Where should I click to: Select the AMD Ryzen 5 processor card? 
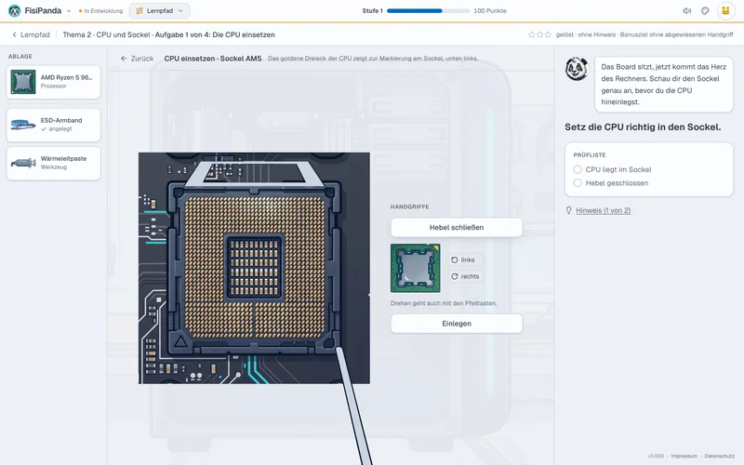pyautogui.click(x=54, y=82)
